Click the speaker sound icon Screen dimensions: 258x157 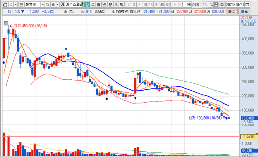53,4
